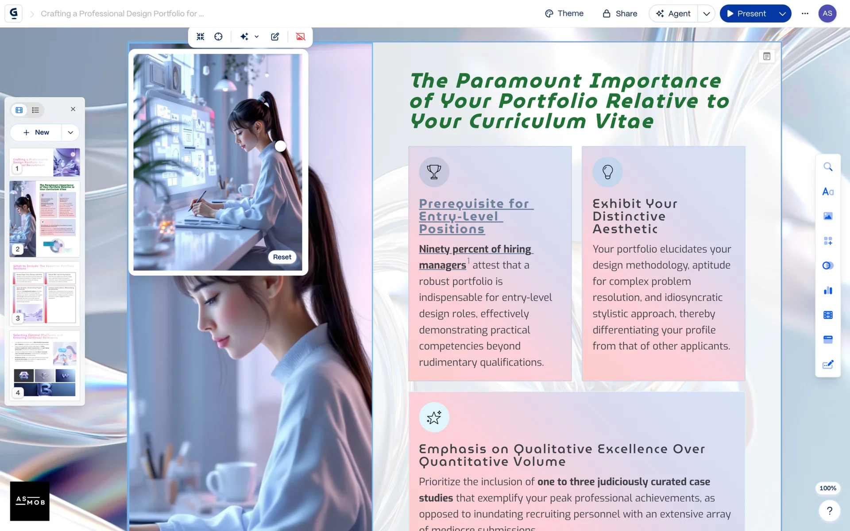Image resolution: width=850 pixels, height=531 pixels.
Task: Expand the Agent dropdown arrow
Action: click(x=707, y=14)
